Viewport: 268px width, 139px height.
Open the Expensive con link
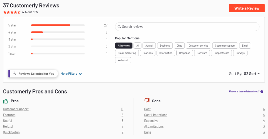[x=151, y=121]
